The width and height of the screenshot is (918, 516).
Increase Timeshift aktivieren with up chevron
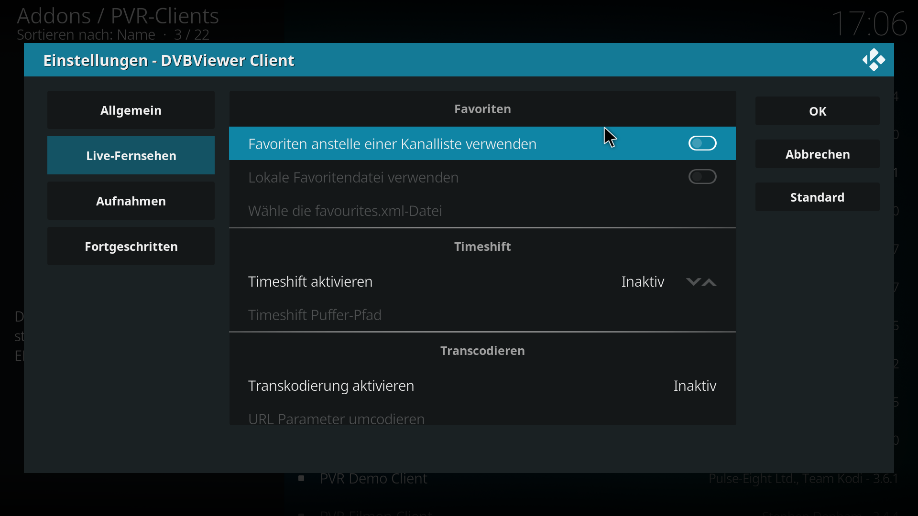point(710,282)
